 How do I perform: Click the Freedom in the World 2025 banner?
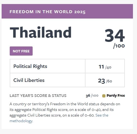coord(67,11)
